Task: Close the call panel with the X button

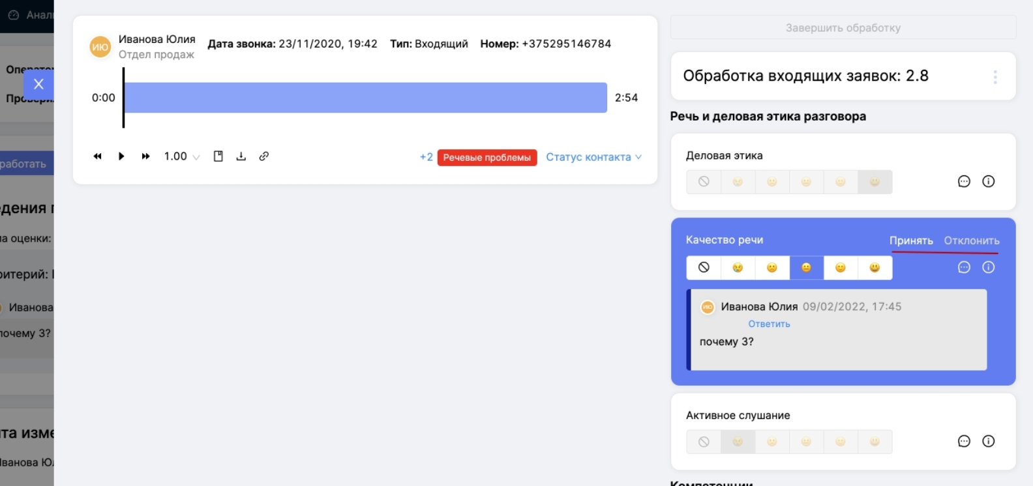Action: tap(38, 84)
